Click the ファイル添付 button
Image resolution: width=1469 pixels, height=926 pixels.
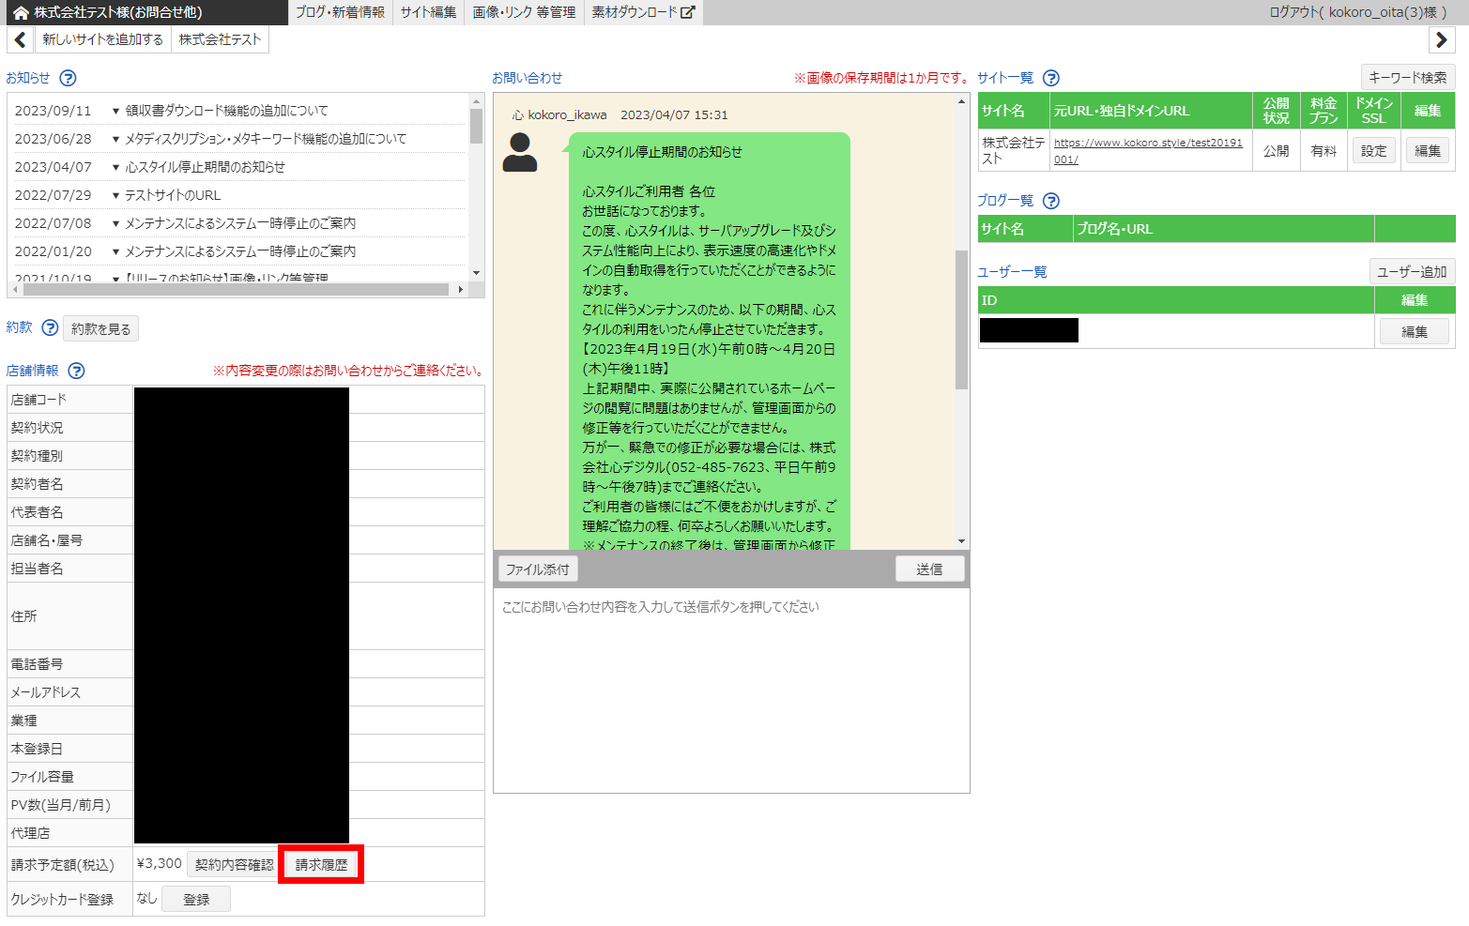pos(538,569)
